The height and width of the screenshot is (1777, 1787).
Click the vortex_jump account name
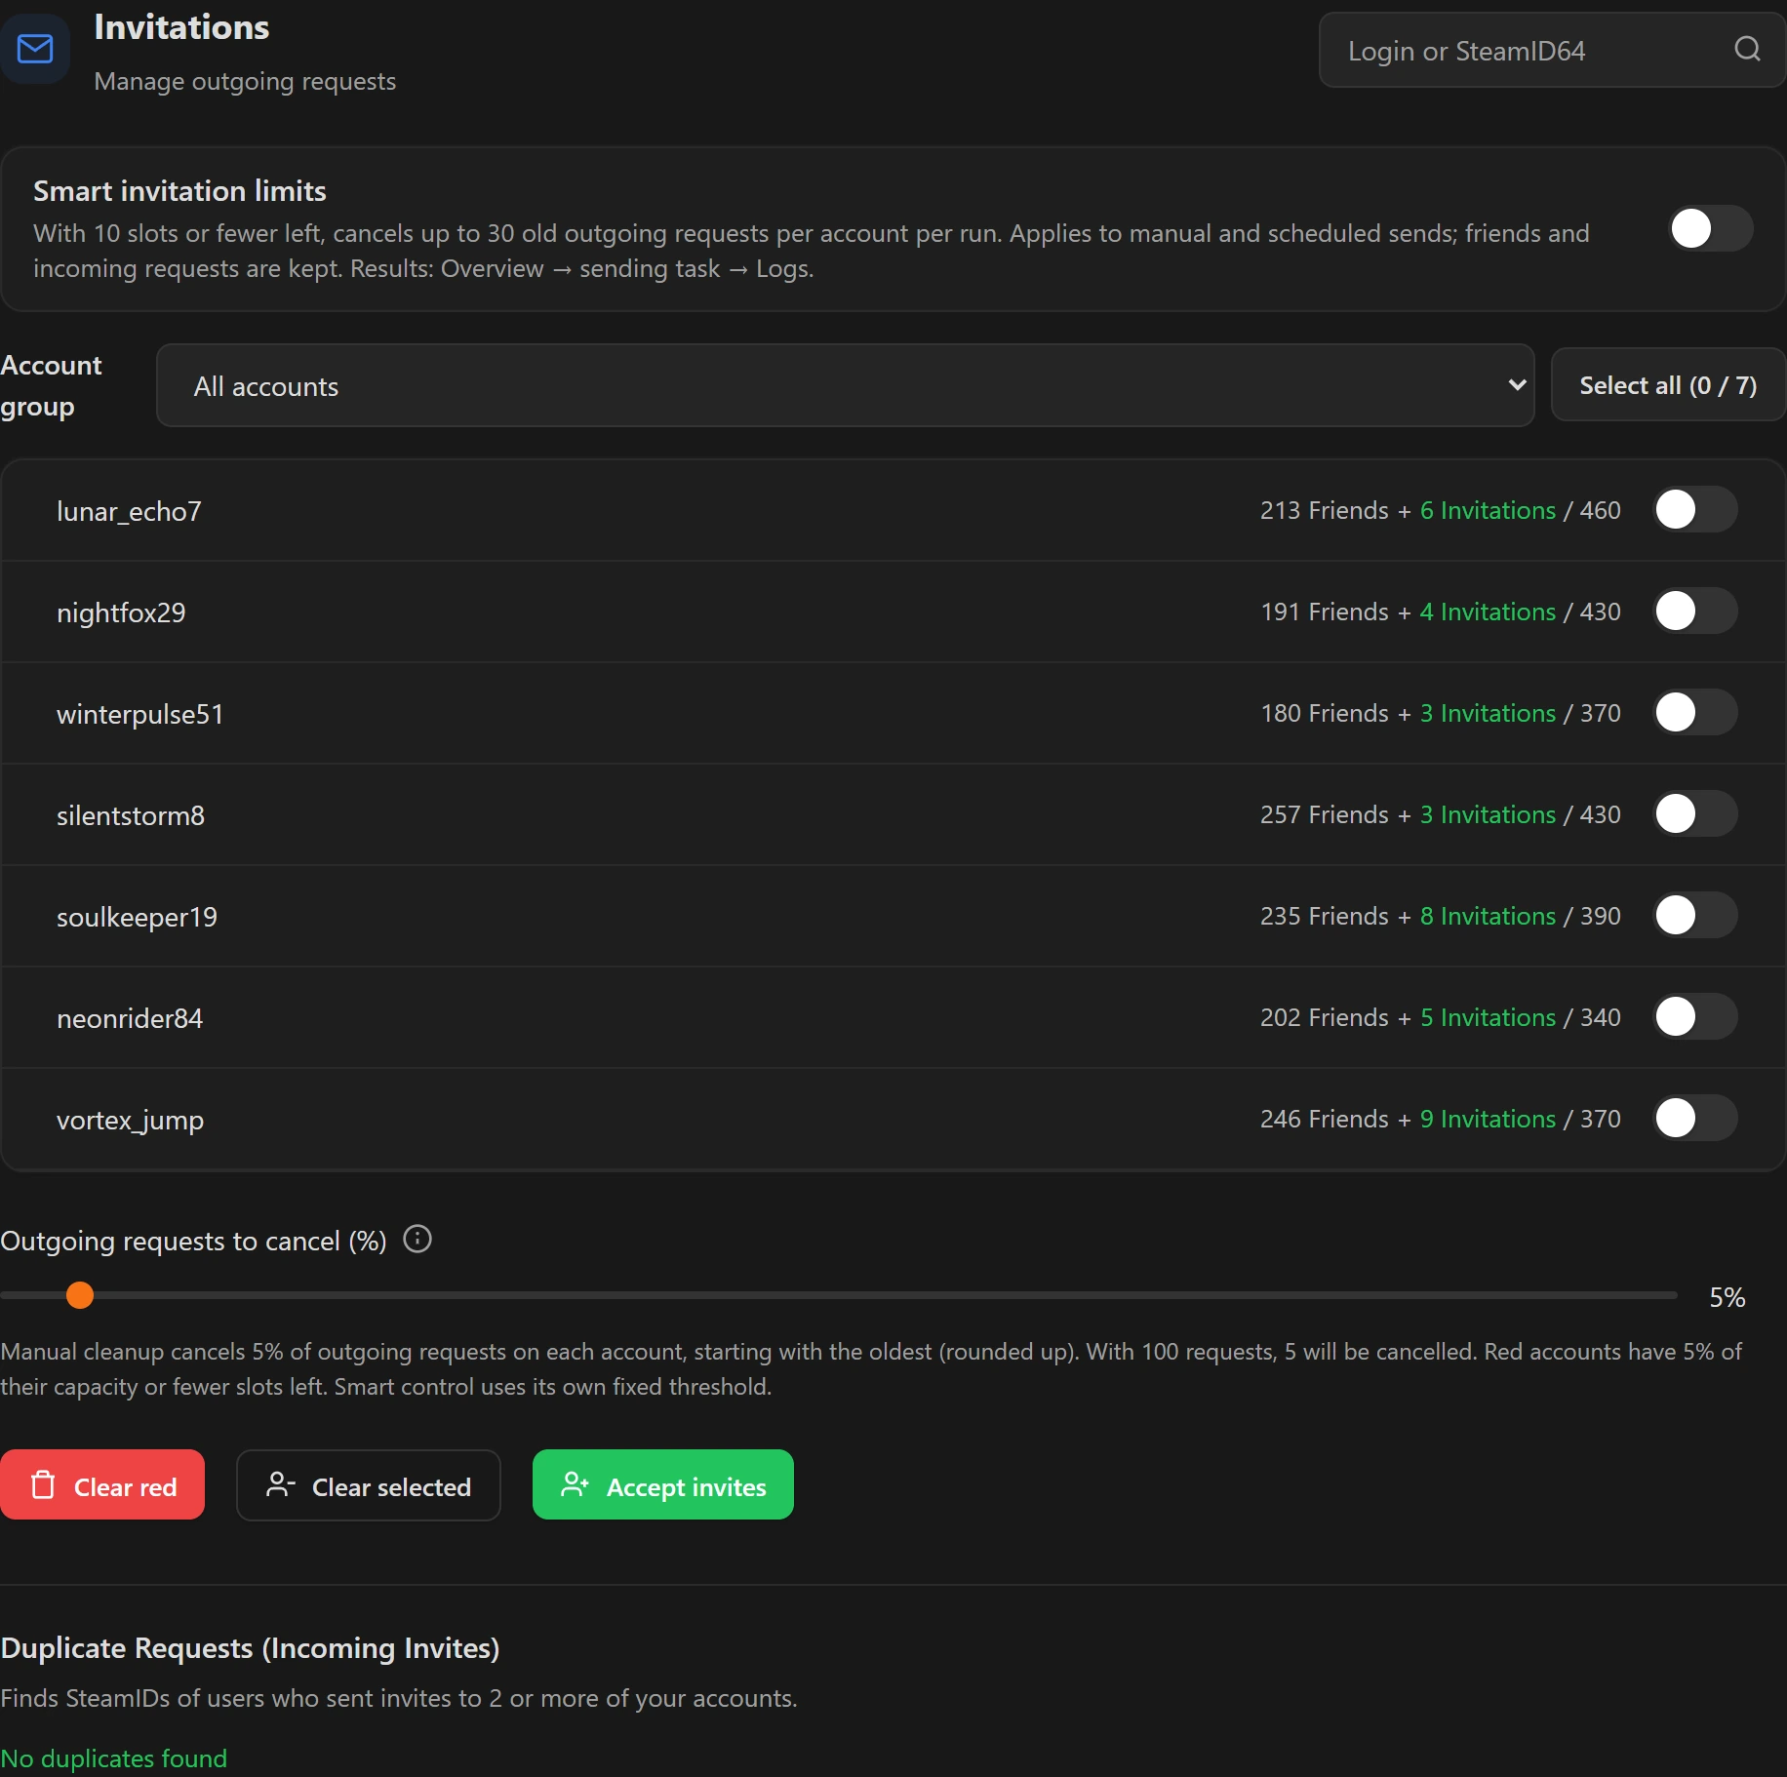pyautogui.click(x=130, y=1120)
